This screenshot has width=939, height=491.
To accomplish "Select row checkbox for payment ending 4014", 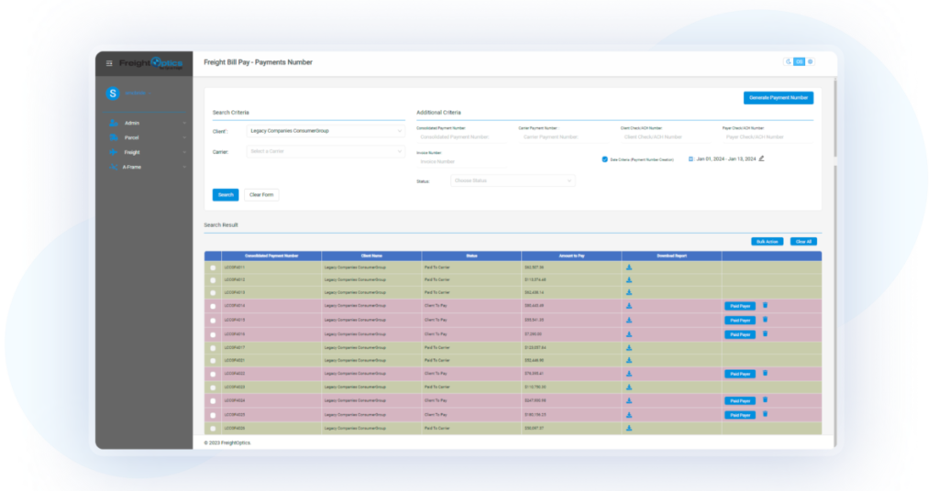I will pos(213,306).
